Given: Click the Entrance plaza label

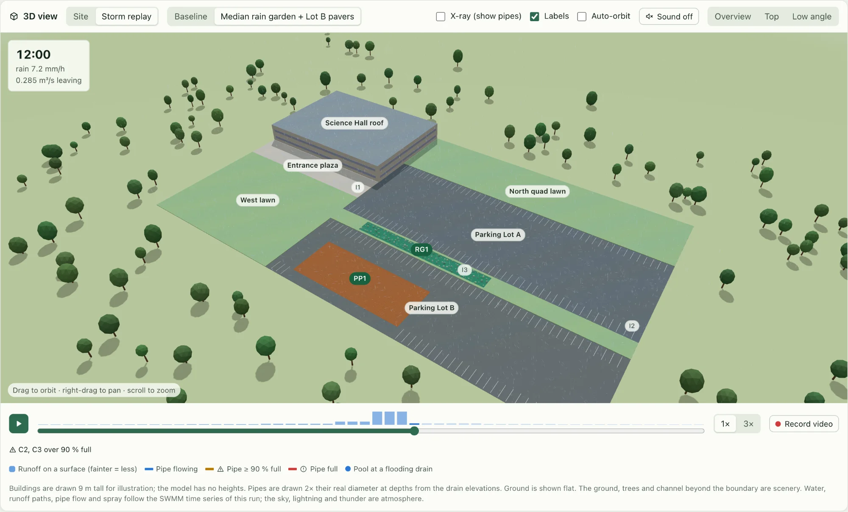Looking at the screenshot, I should (312, 165).
